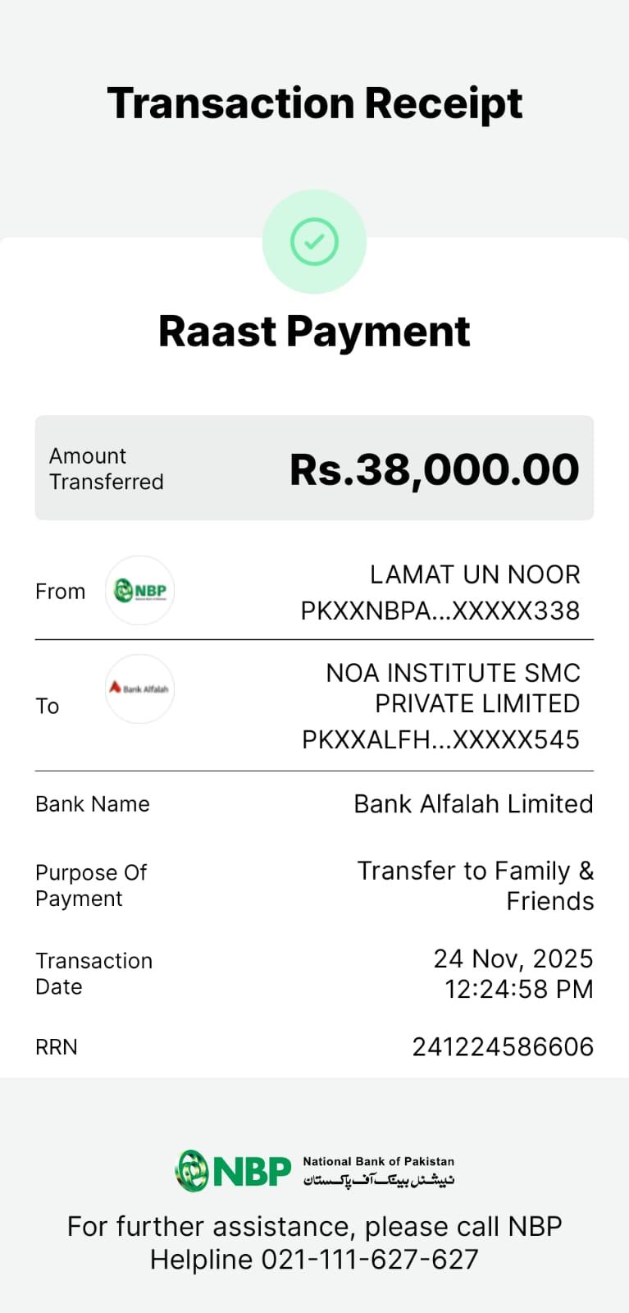Image resolution: width=629 pixels, height=1313 pixels.
Task: Click the Bank Alfalah logo beside To
Action: point(140,689)
